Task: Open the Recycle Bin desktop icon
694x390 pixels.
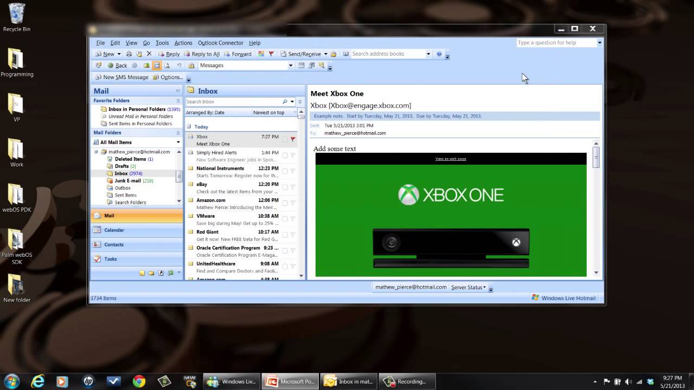Action: (x=16, y=17)
